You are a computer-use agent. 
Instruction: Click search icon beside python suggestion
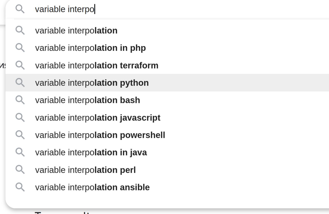coord(20,83)
